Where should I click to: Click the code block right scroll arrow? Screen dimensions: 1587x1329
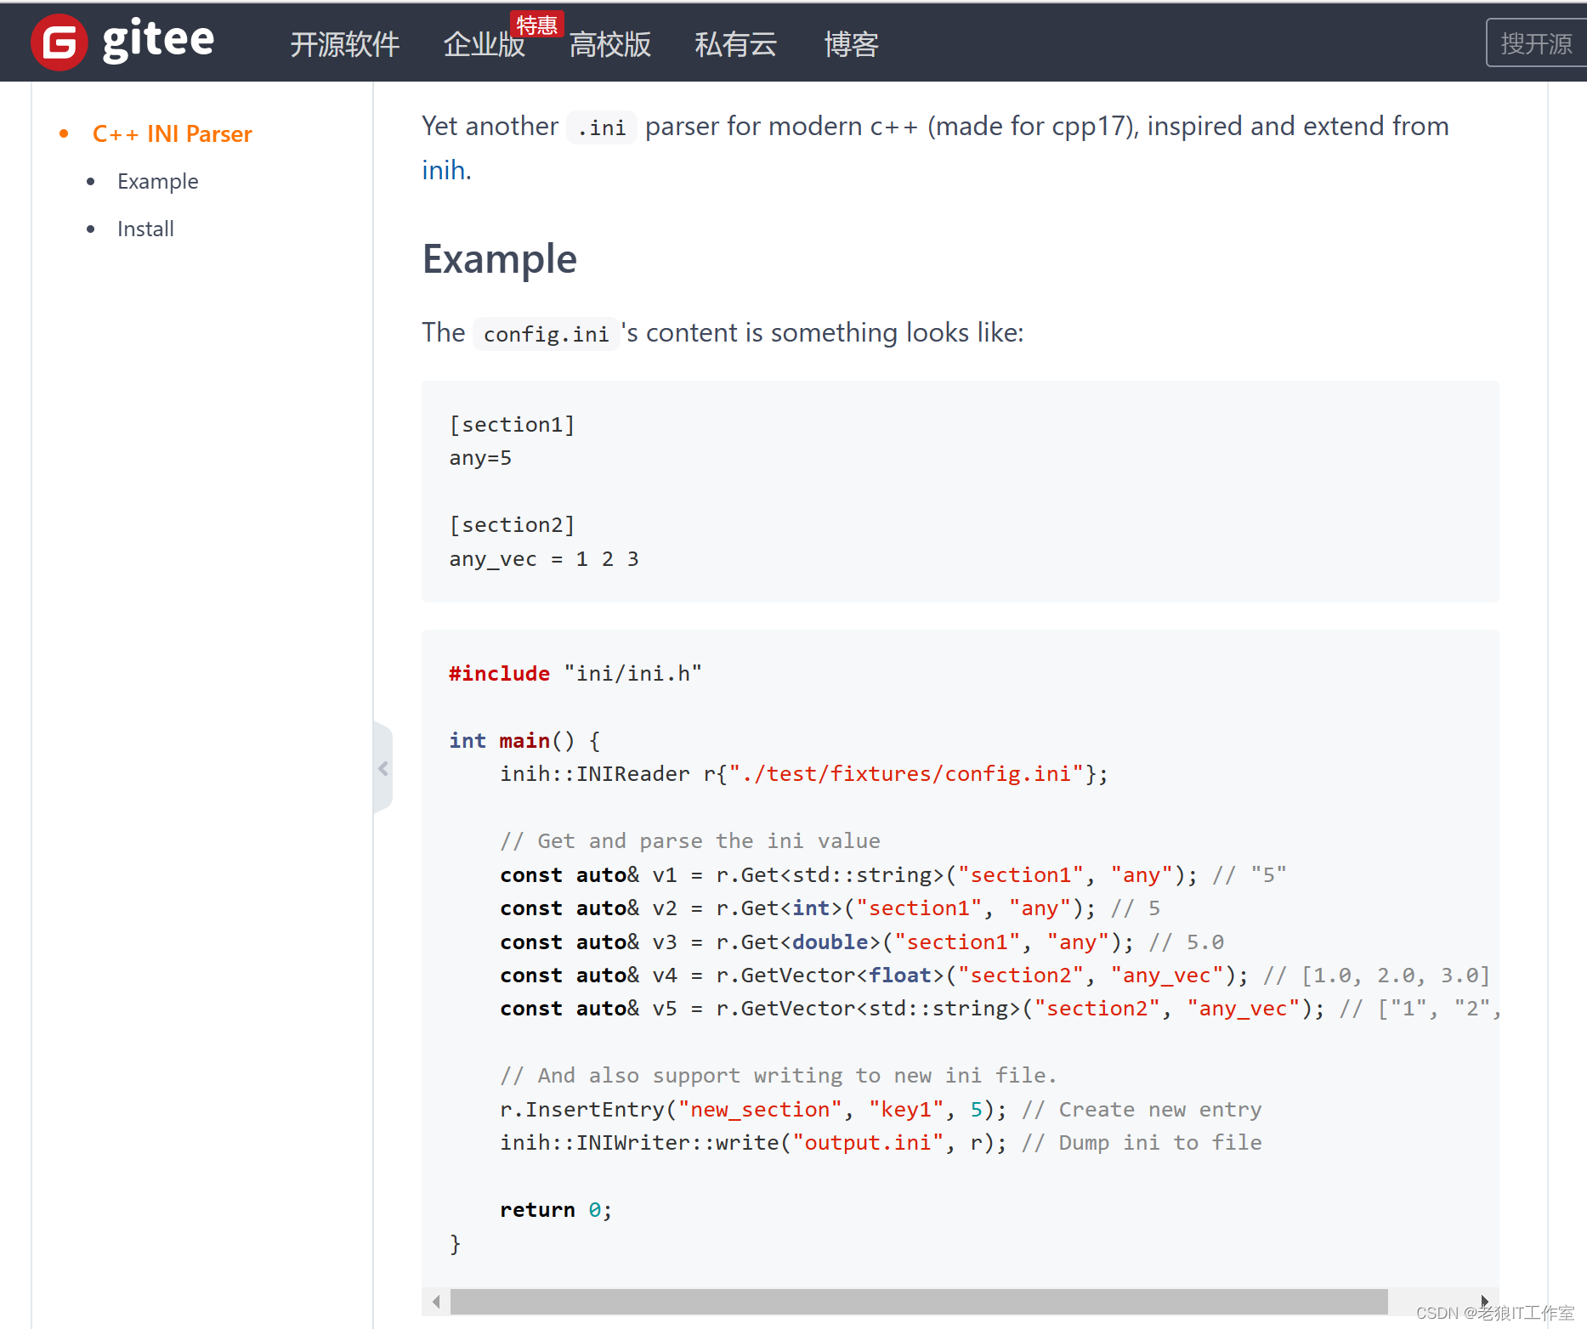click(x=1485, y=1301)
